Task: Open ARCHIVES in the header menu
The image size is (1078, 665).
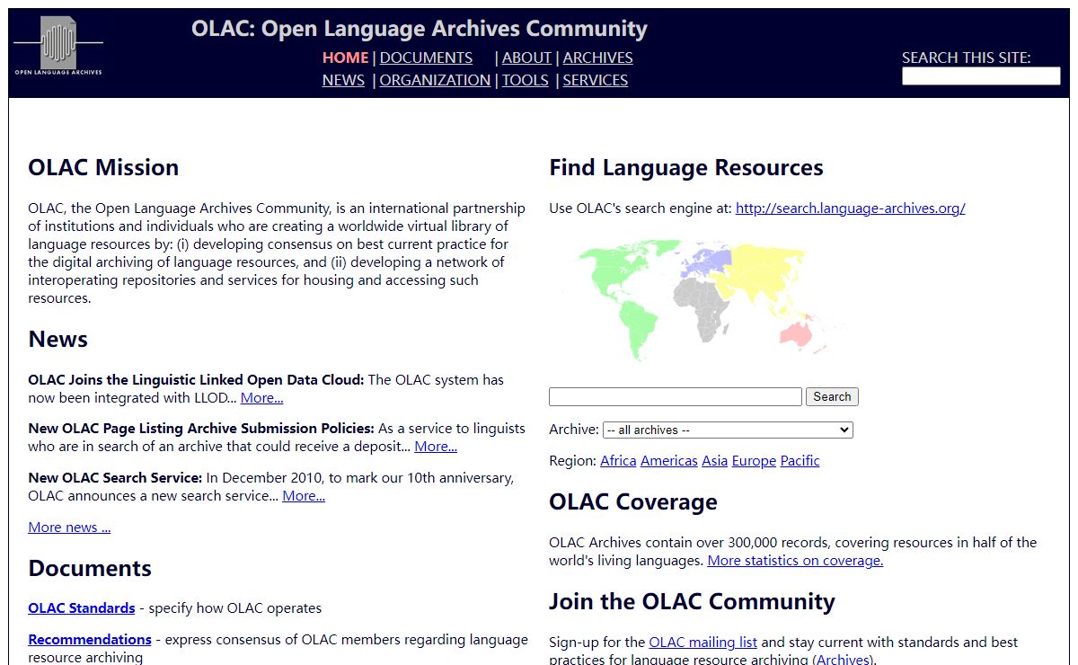Action: pos(597,58)
